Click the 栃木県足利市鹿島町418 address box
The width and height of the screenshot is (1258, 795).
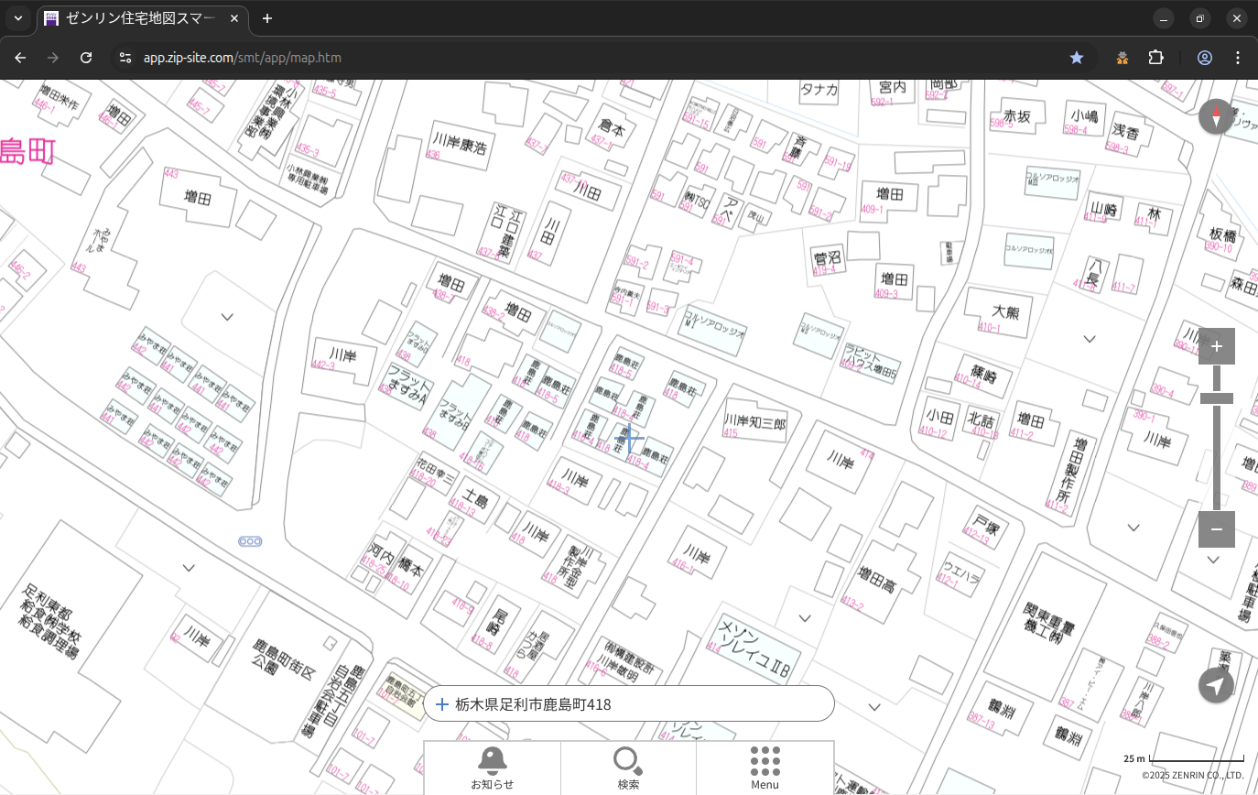pyautogui.click(x=628, y=704)
